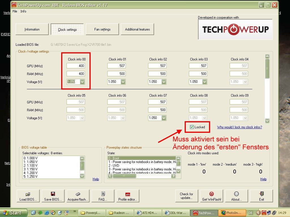Click Clock info 00 RAM MHz field
The image size is (290, 217).
[x=76, y=74]
